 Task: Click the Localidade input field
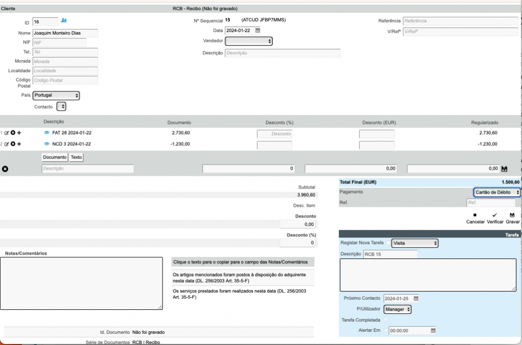coord(65,71)
